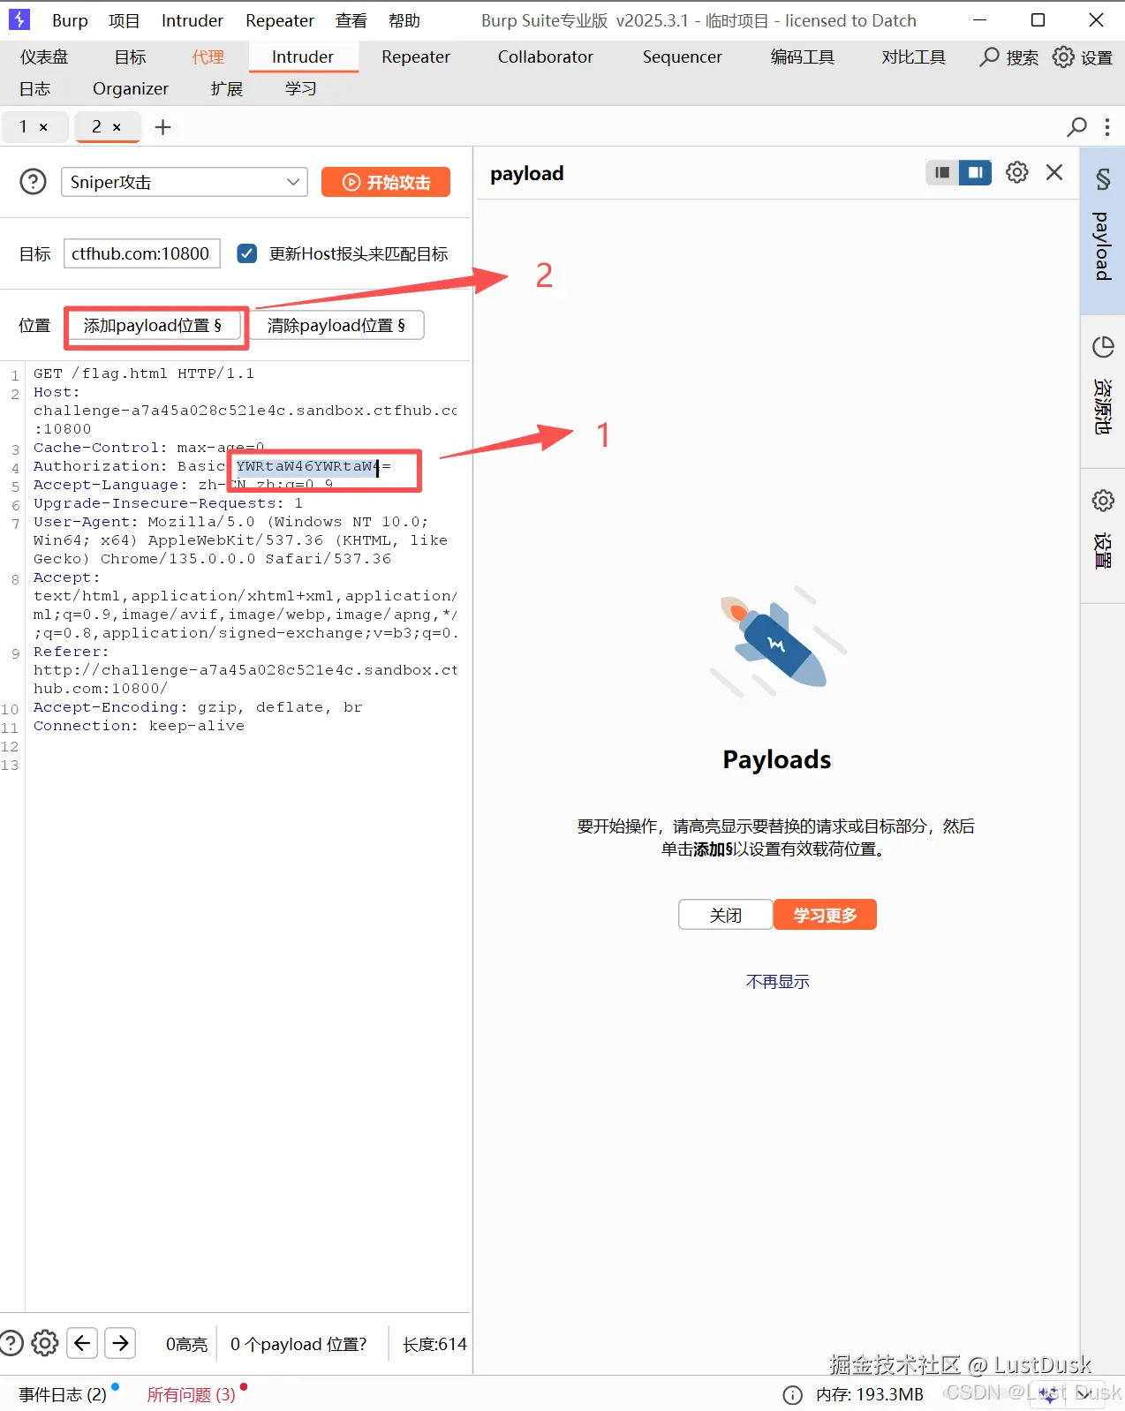Screen dimensions: 1125x1411
Task: Click the bottom-left help question icon
Action: coord(11,1343)
